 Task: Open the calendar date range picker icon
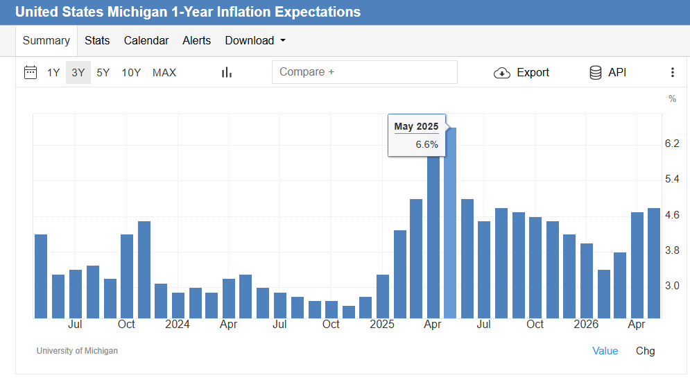[31, 72]
